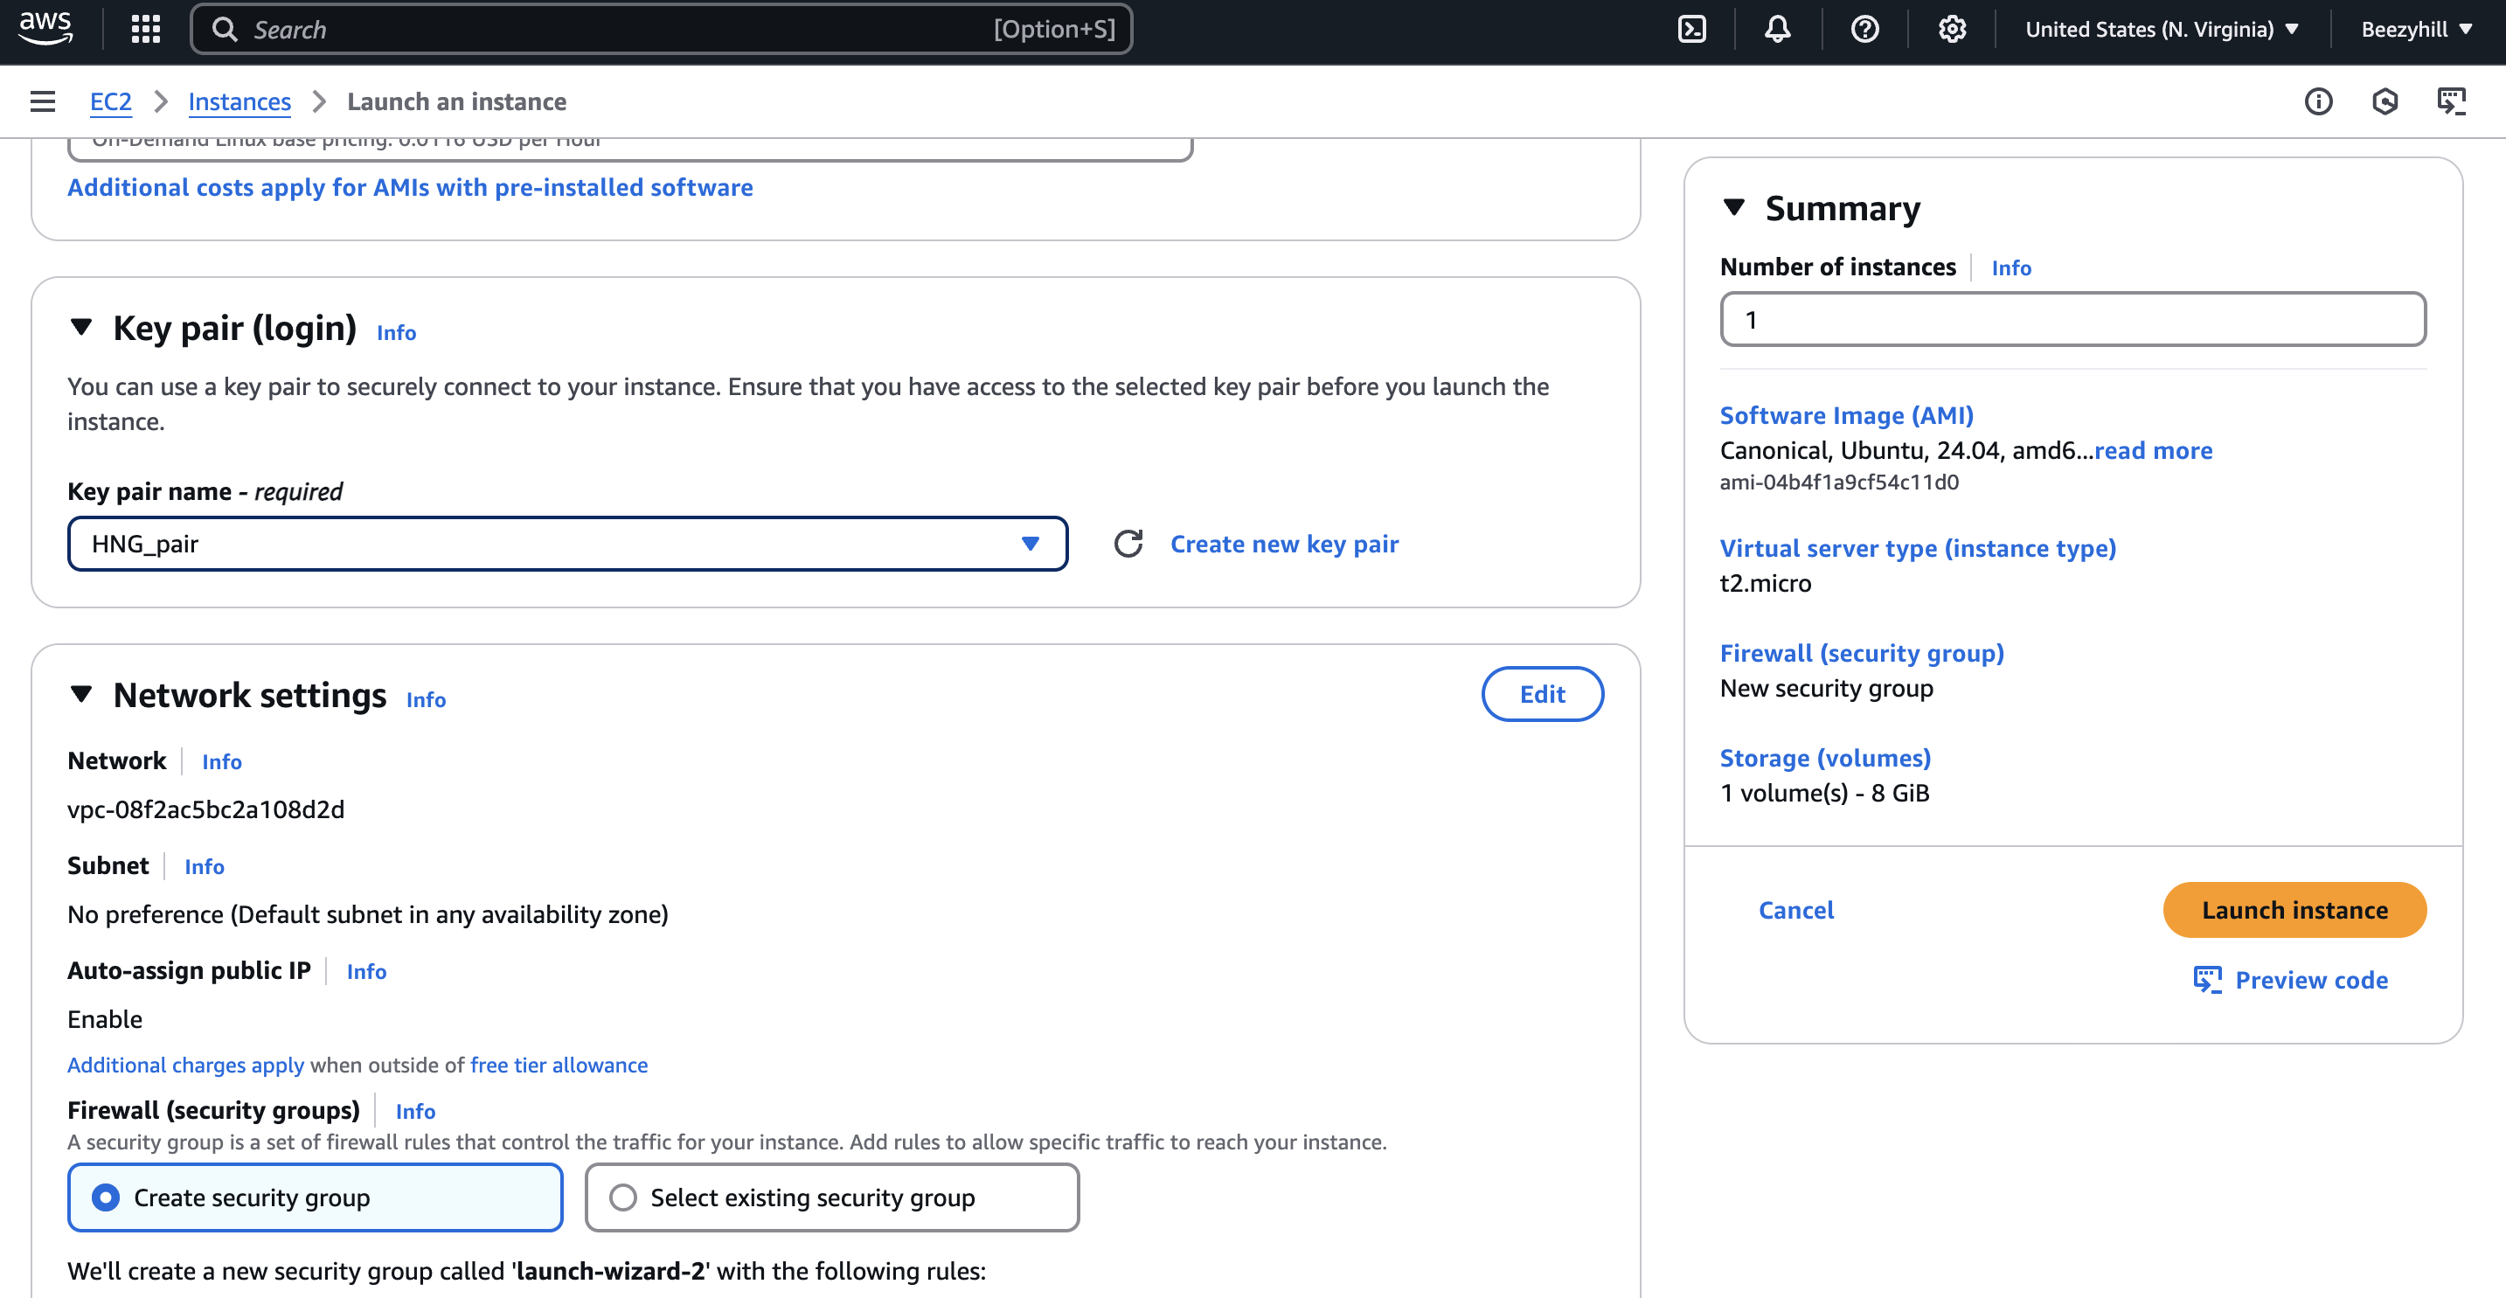
Task: Click the Launch instance button
Action: 2294,910
